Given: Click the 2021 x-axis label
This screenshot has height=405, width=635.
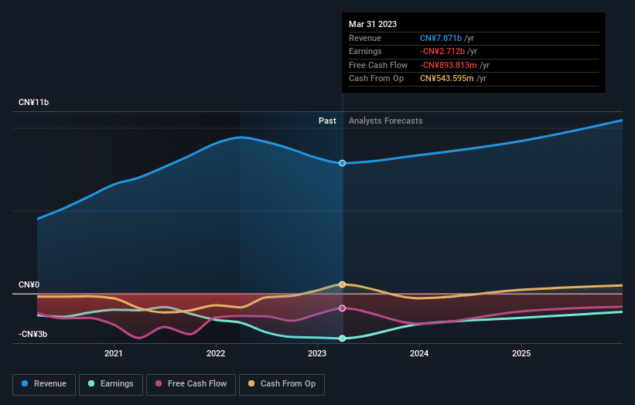Looking at the screenshot, I should tap(114, 353).
